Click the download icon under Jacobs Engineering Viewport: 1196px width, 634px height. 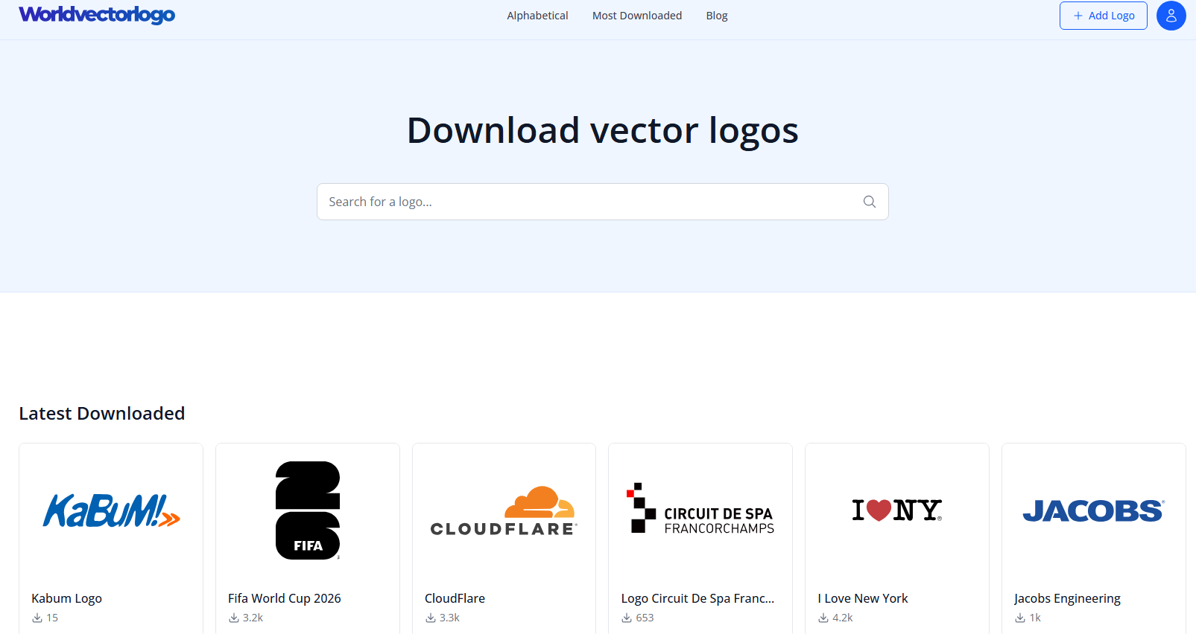1020,618
